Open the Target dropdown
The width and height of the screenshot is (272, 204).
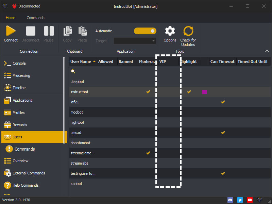pos(135,41)
